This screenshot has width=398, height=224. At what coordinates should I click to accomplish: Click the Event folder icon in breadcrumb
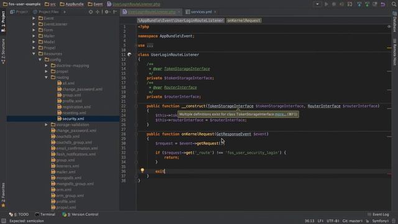pyautogui.click(x=90, y=4)
